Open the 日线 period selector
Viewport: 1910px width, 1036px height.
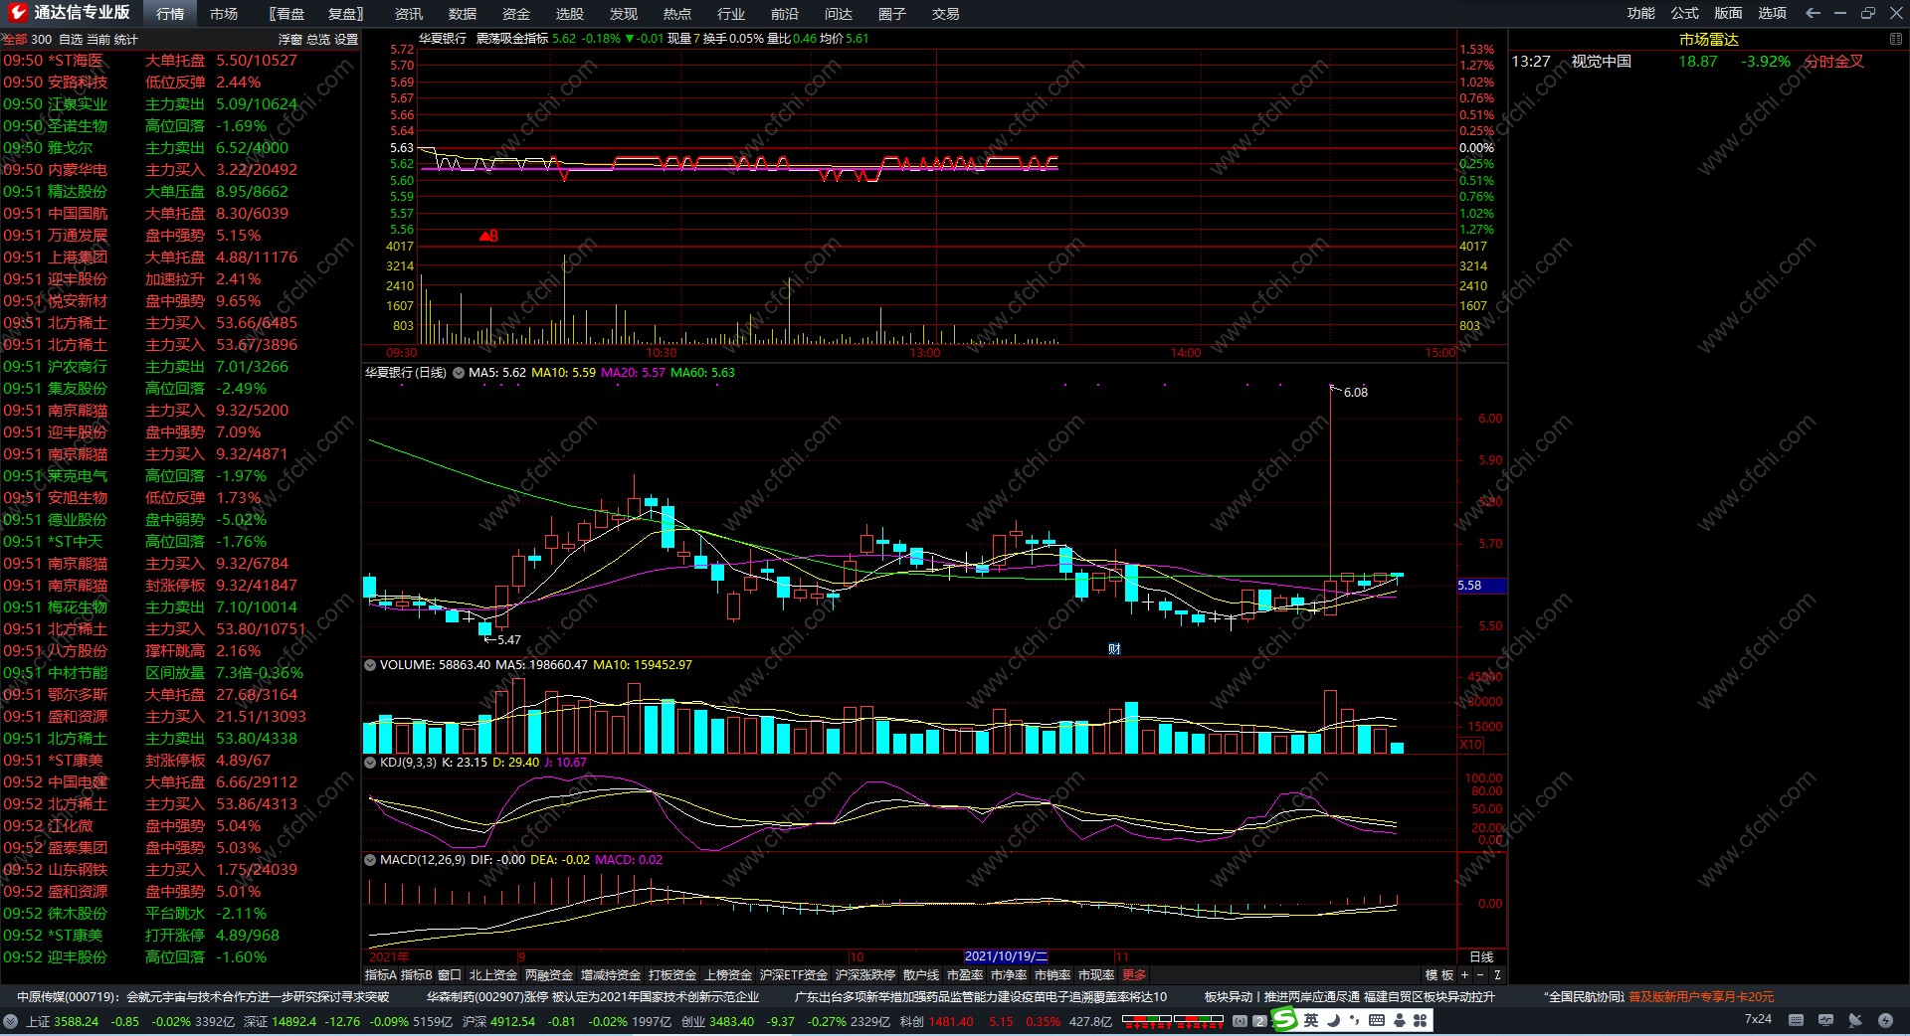1481,957
